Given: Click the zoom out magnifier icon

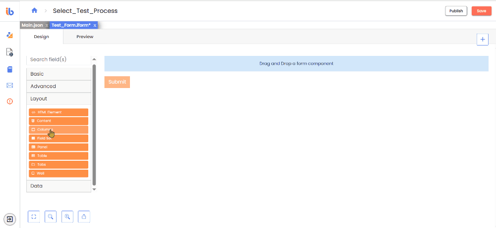Looking at the screenshot, I should click(x=51, y=217).
